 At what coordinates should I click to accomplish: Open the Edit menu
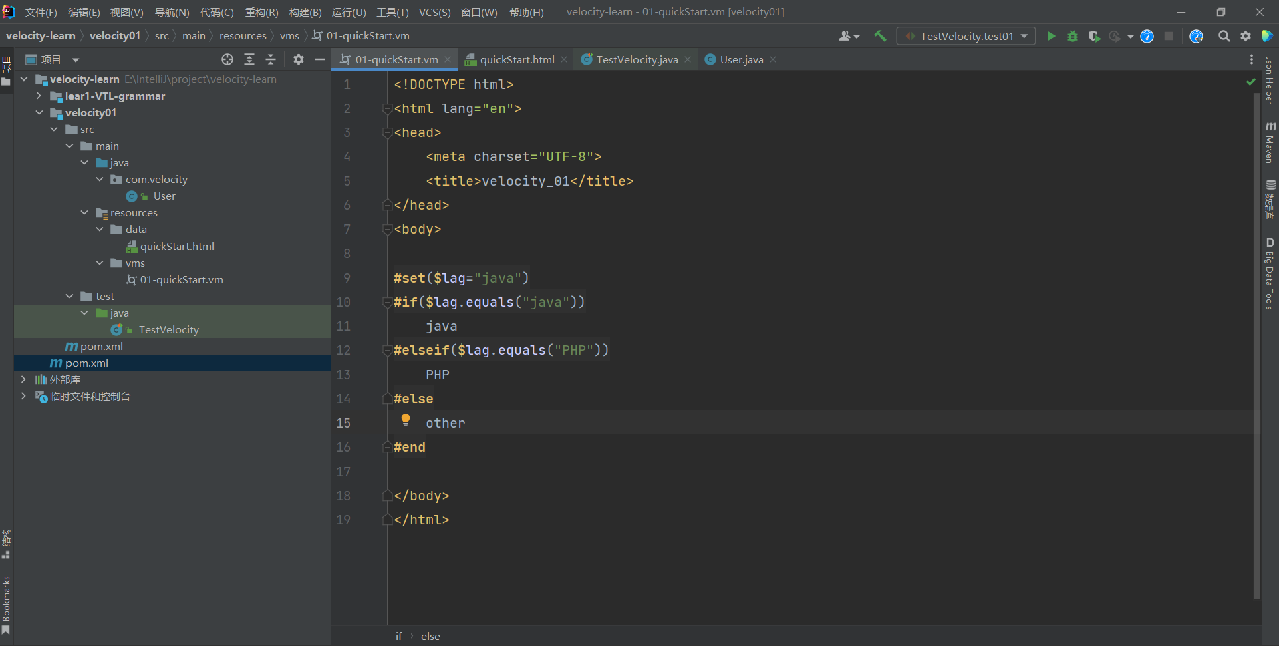[x=84, y=12]
